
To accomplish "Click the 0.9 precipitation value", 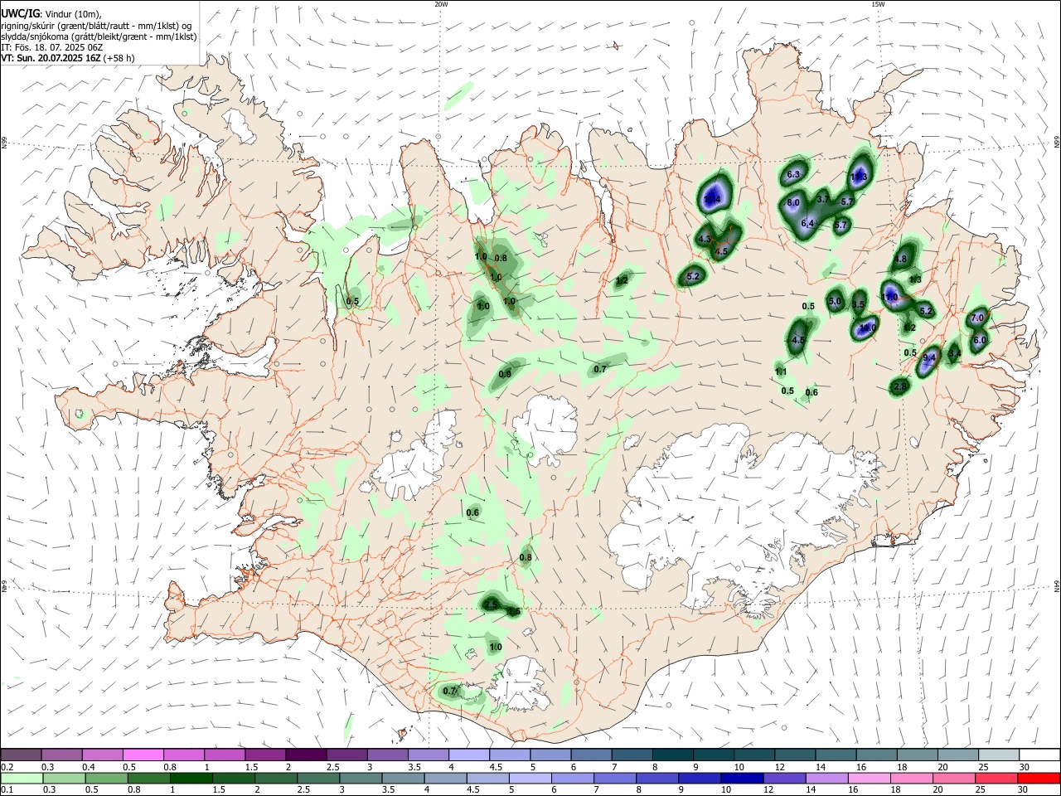I will click(x=505, y=374).
